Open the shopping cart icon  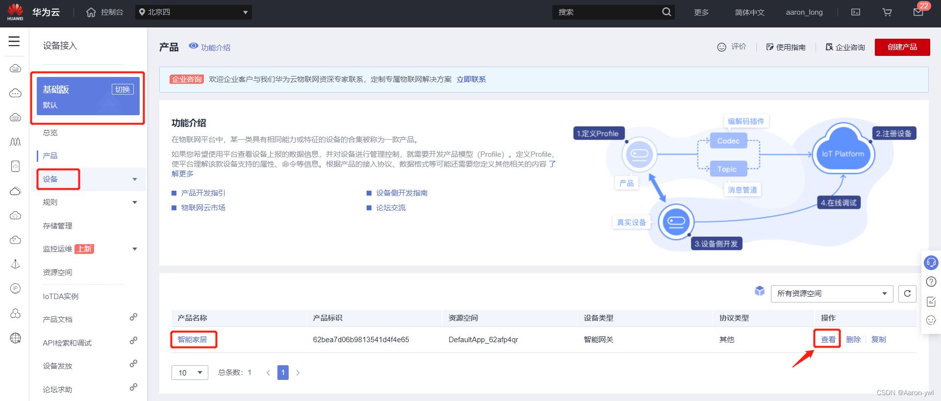(x=887, y=12)
